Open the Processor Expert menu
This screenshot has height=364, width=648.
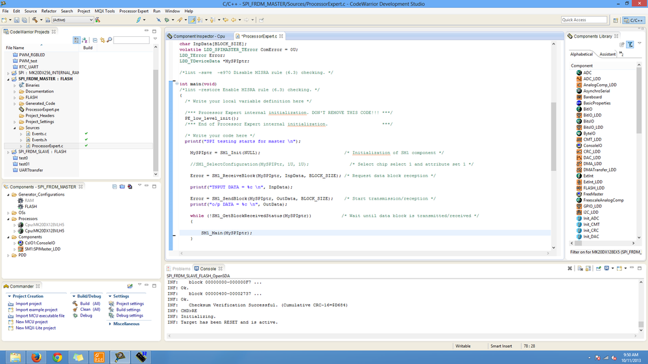[x=134, y=11]
